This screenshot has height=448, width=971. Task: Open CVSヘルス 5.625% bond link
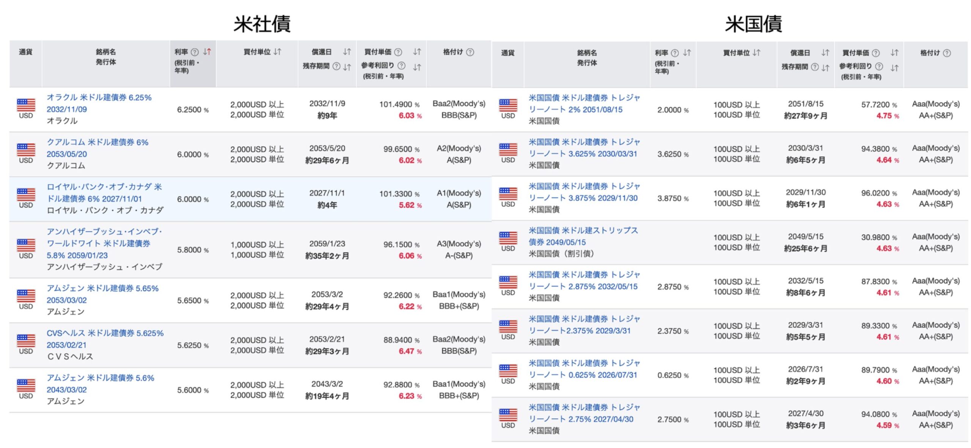105,339
